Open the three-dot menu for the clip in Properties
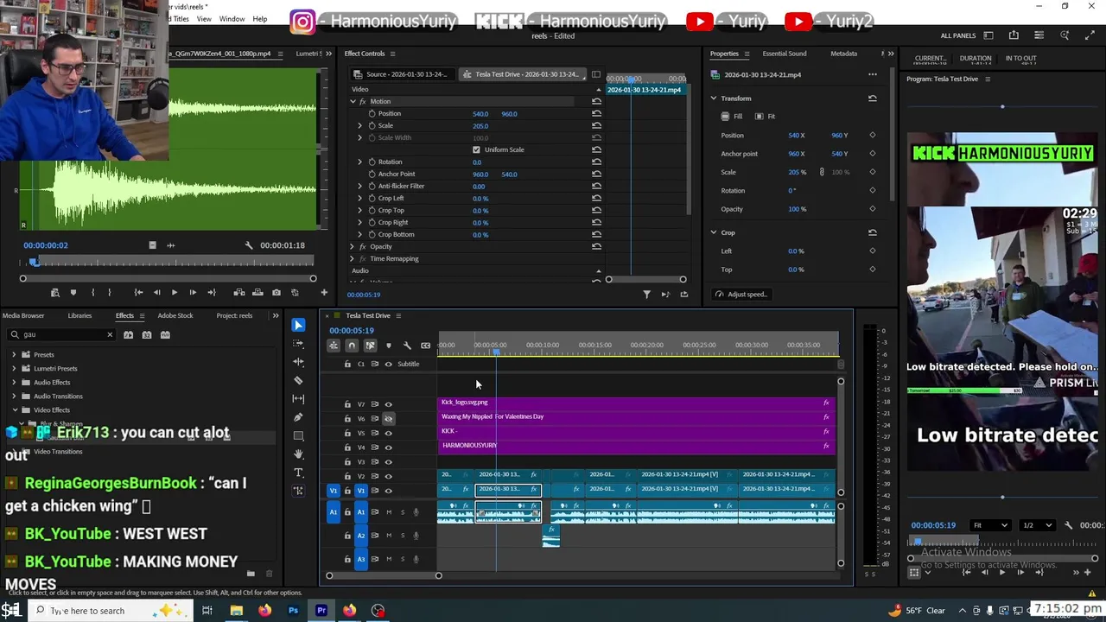 (x=872, y=74)
